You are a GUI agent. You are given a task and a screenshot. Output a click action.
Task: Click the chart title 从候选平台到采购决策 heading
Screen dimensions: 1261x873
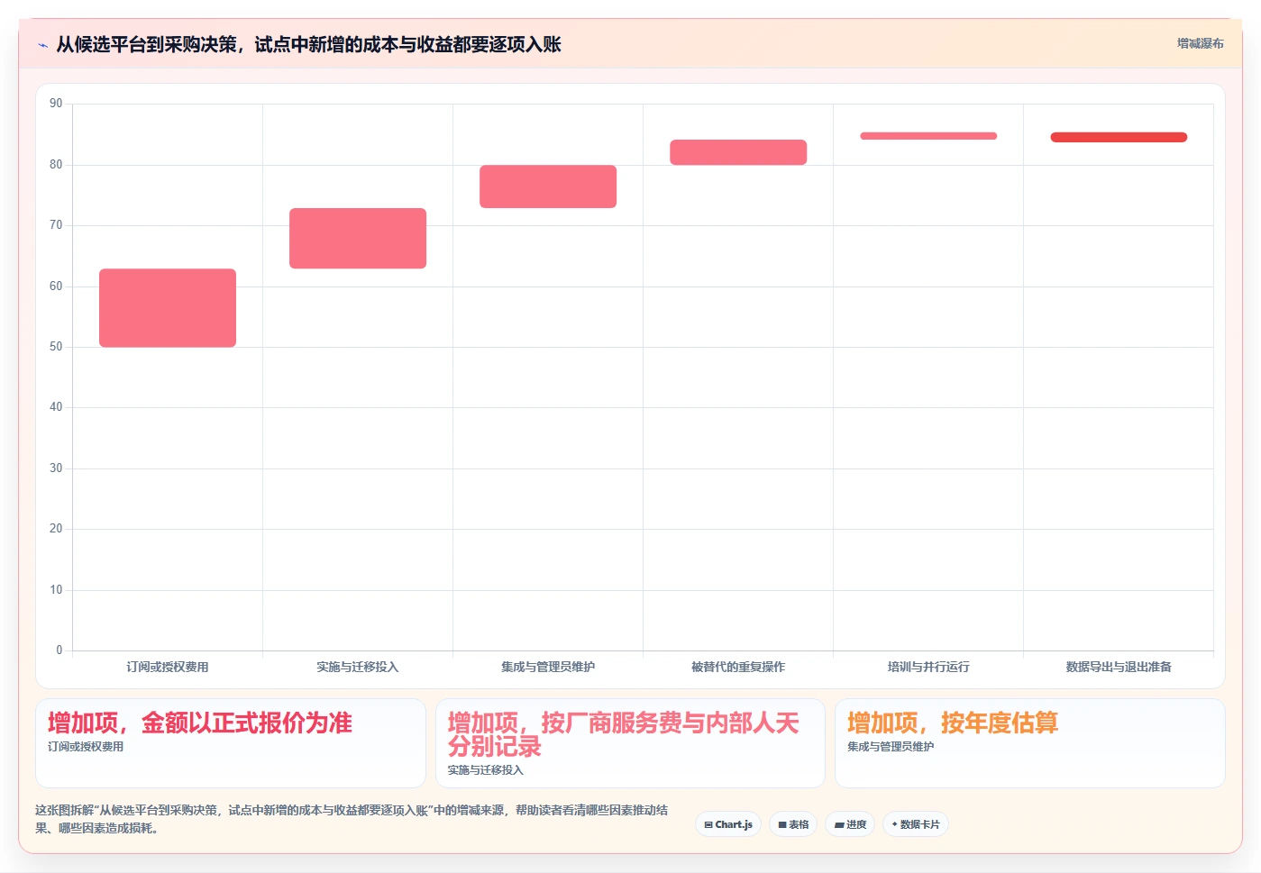(308, 44)
